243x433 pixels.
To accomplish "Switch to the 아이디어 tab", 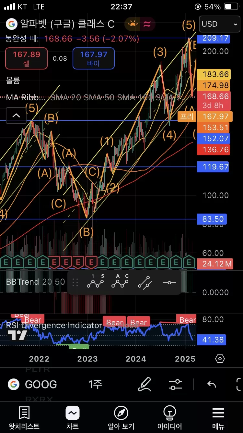I will [x=169, y=417].
